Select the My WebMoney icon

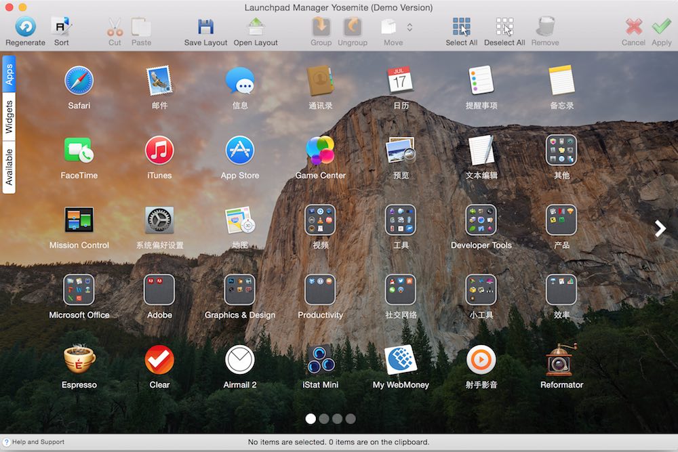coord(401,360)
